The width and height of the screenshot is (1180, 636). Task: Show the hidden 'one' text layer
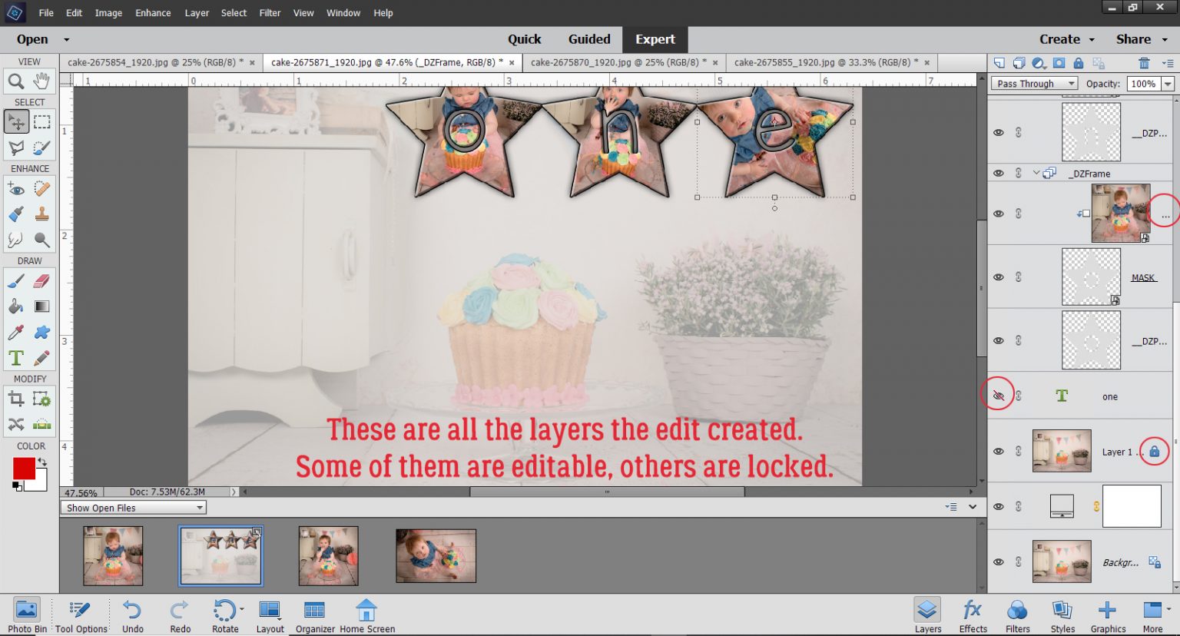click(x=998, y=396)
